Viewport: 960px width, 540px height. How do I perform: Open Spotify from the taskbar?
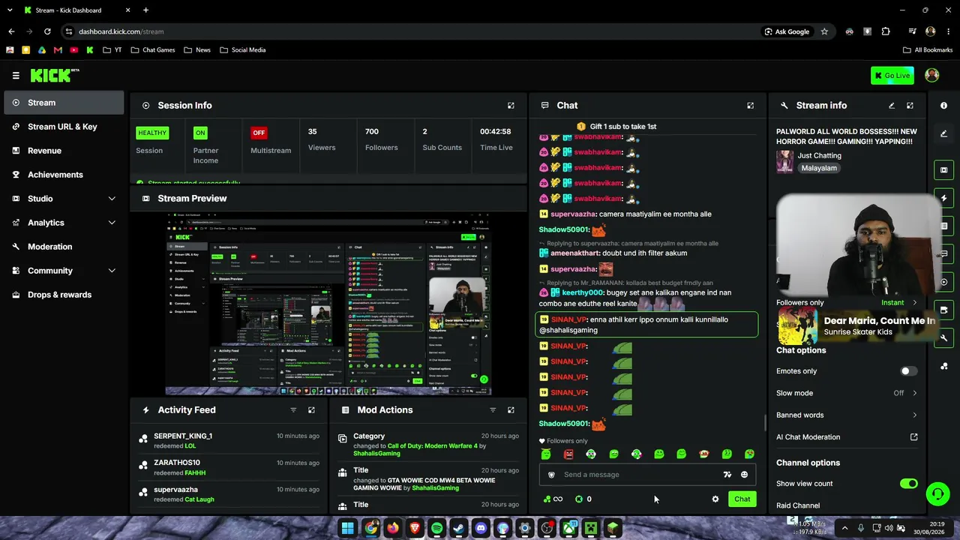(436, 528)
